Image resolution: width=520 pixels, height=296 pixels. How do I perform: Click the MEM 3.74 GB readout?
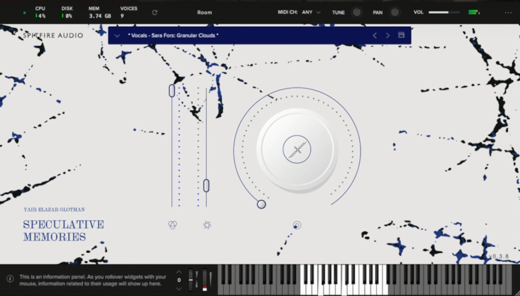tap(100, 12)
